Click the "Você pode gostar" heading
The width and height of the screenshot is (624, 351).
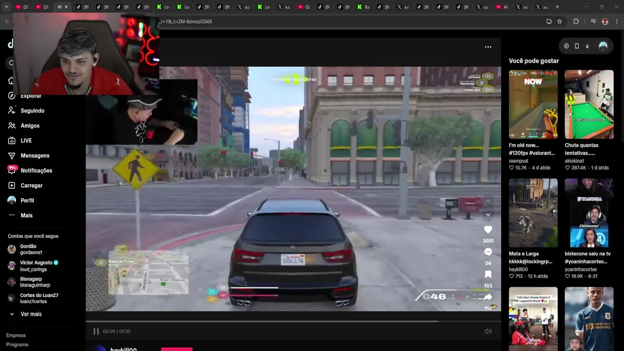[534, 61]
